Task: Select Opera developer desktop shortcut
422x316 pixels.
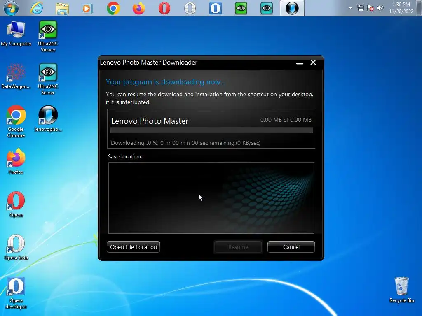Action: [16, 293]
